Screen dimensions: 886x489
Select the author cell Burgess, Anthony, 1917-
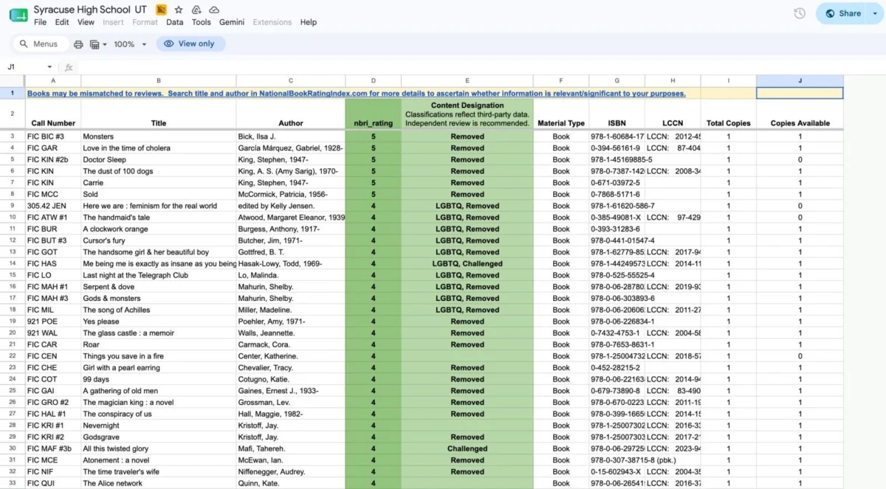[291, 229]
